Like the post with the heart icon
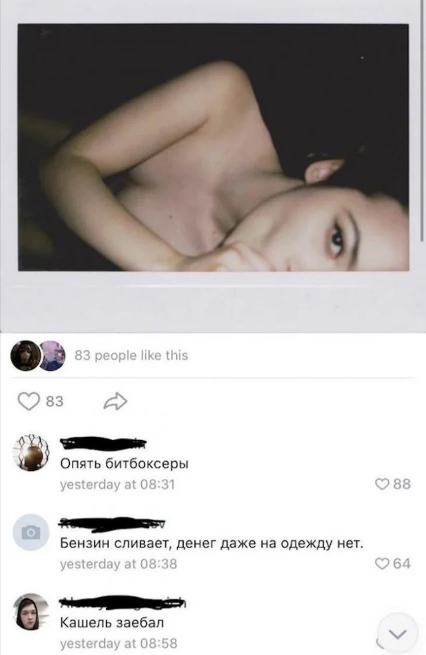This screenshot has height=655, width=426. 28,402
